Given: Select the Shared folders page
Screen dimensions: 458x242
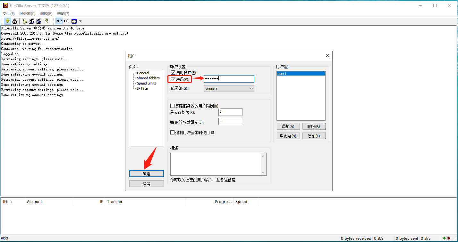Looking at the screenshot, I should [148, 78].
